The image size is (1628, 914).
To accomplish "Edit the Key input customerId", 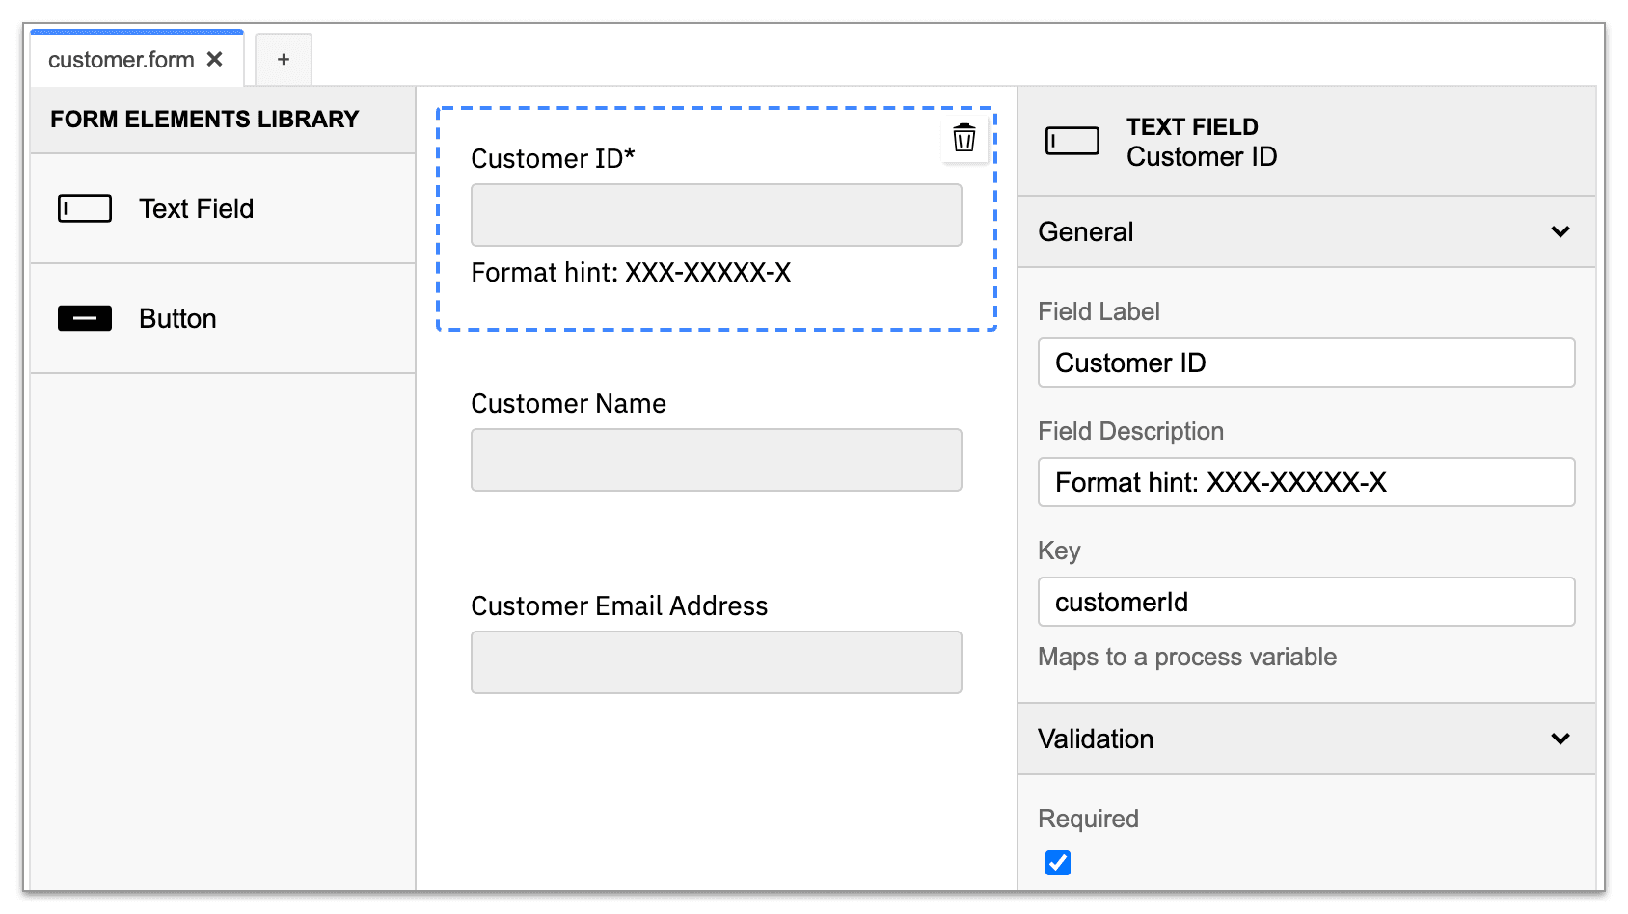I will (x=1306, y=602).
